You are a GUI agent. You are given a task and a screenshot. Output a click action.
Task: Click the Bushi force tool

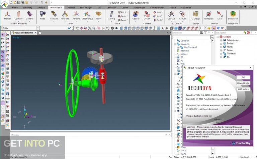coord(123,16)
